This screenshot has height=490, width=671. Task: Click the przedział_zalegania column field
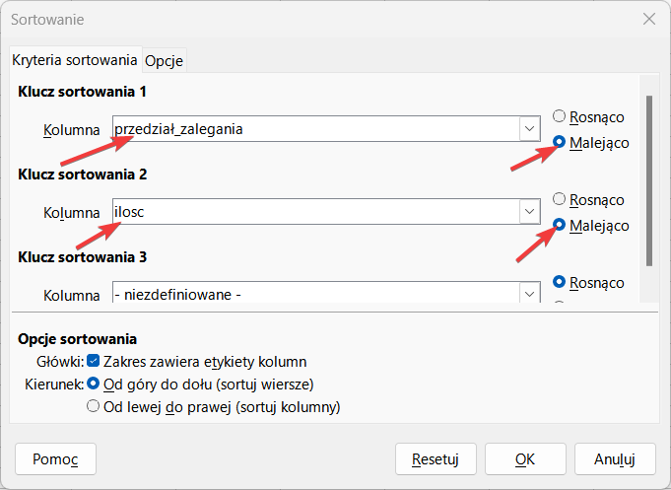pos(315,129)
